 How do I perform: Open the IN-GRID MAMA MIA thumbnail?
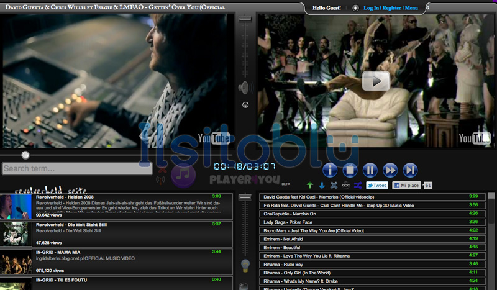[16, 262]
